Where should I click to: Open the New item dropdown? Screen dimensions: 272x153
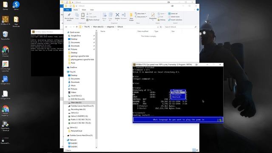(x=140, y=14)
